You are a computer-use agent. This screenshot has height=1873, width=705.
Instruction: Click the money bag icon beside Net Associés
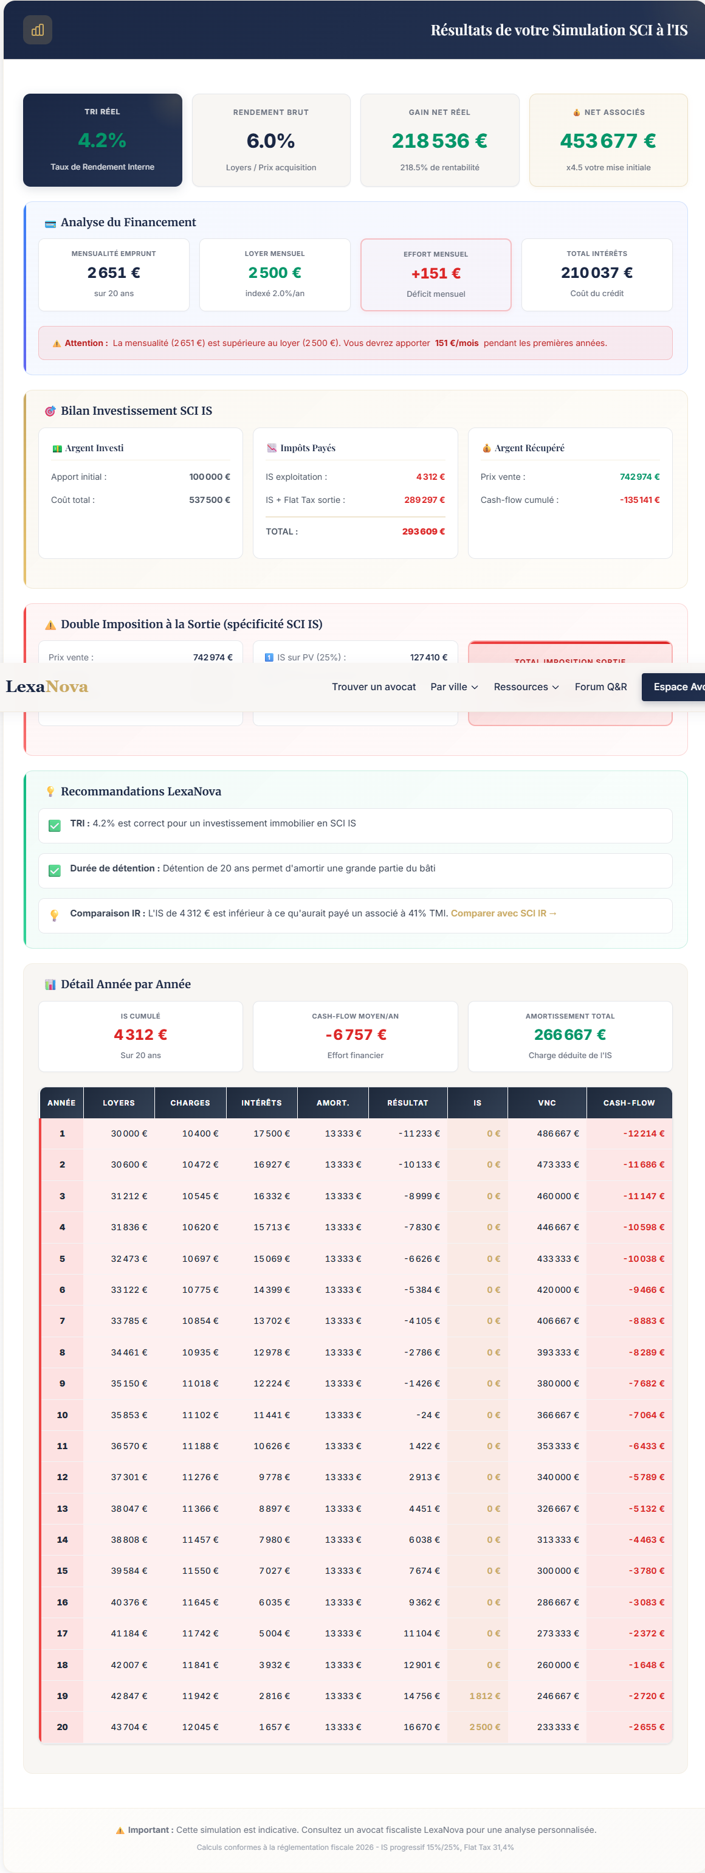[576, 113]
